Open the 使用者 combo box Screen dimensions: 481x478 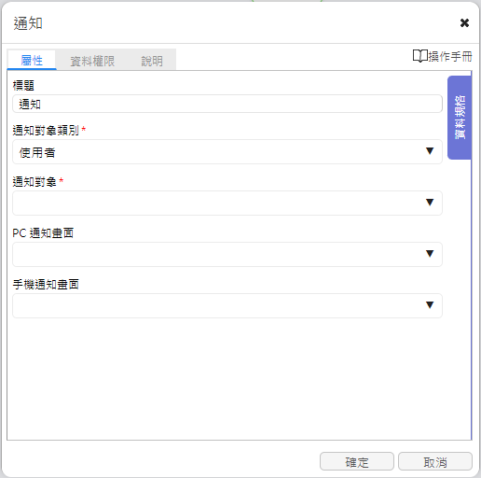click(x=227, y=152)
